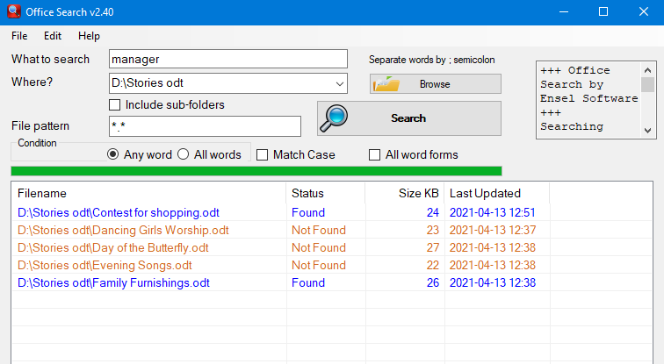664x364 pixels.
Task: Click date 2021-04-13 12:51 cell
Action: [x=493, y=212]
